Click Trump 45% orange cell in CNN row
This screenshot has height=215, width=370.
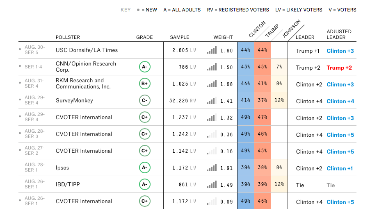(263, 67)
